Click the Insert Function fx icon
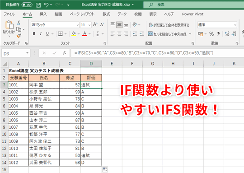244x173 pixels. coord(65,53)
